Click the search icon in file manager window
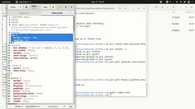 point(156,7)
